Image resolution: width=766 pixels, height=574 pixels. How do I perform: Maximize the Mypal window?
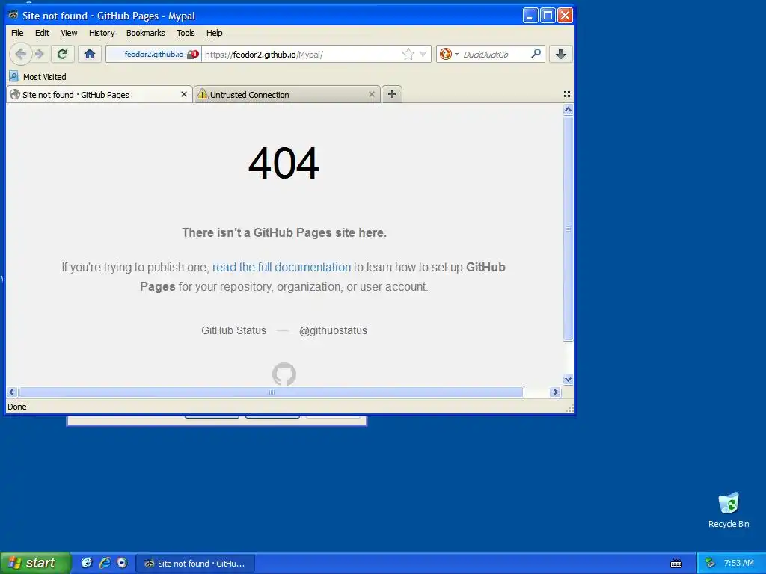pos(548,16)
